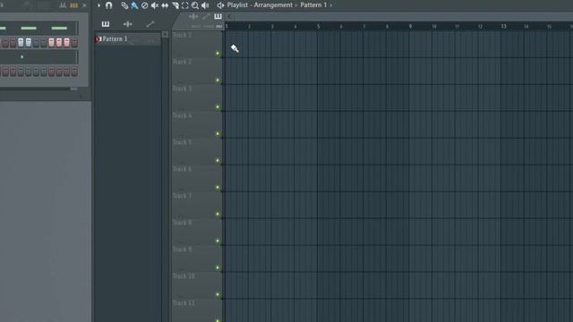Viewport: 573px width, 322px height.
Task: Select the Slice tool
Action: click(175, 5)
